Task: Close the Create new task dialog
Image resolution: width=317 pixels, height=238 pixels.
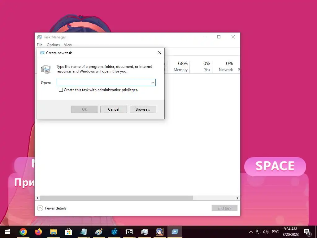Action: pyautogui.click(x=160, y=53)
